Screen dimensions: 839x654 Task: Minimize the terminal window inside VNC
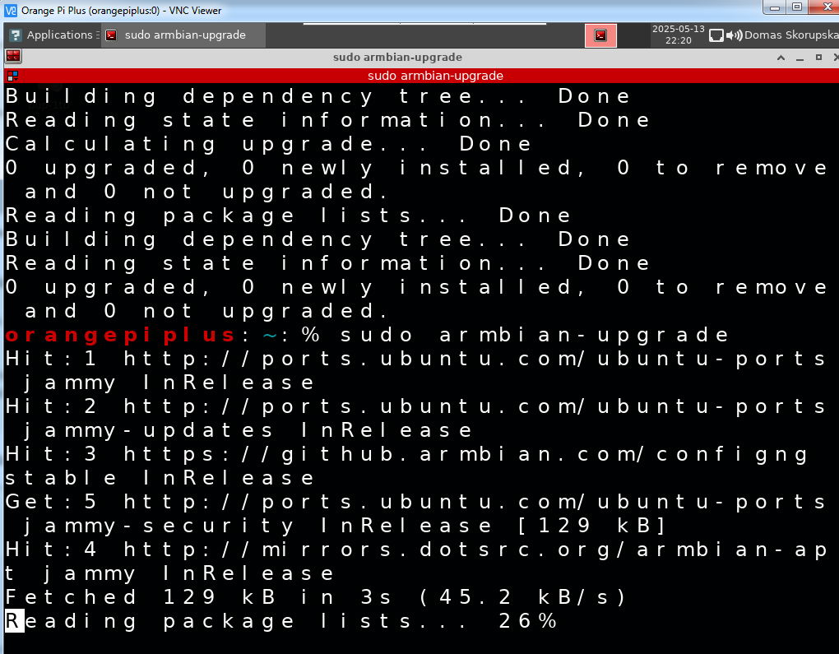tap(800, 58)
